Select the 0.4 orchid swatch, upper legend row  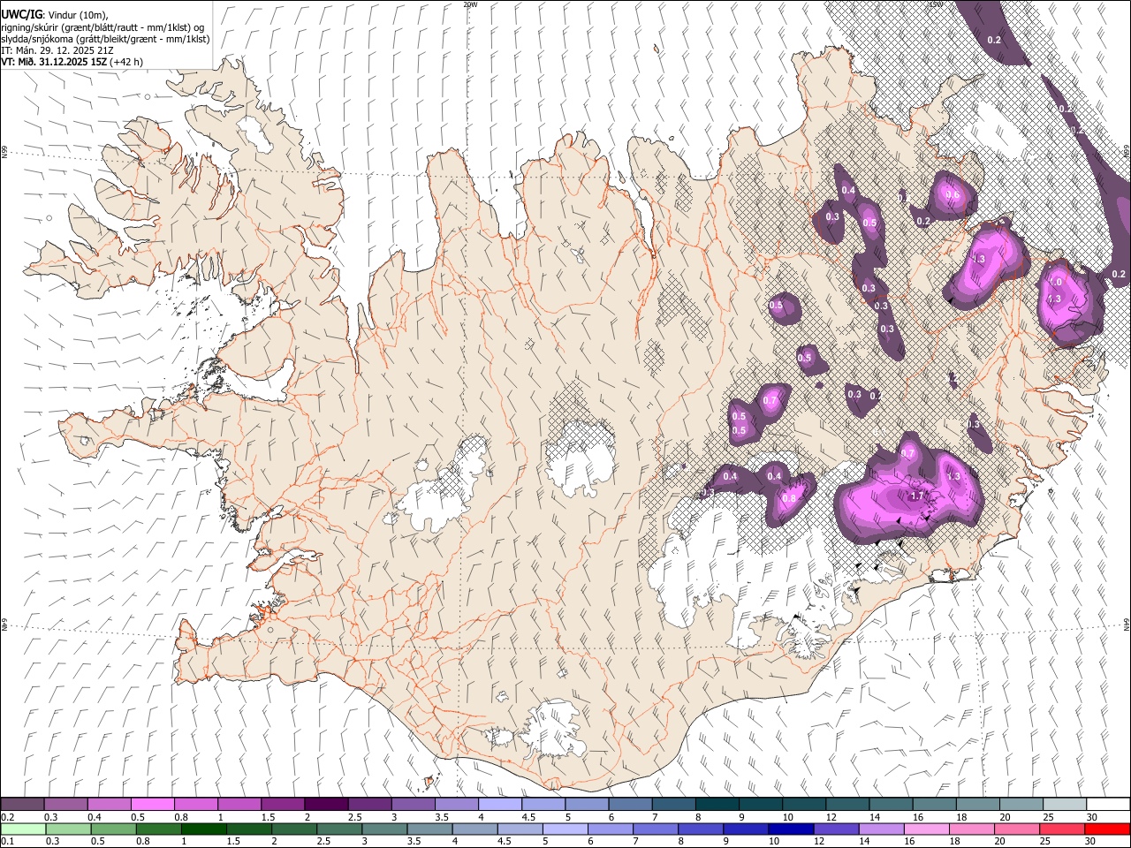click(x=109, y=805)
